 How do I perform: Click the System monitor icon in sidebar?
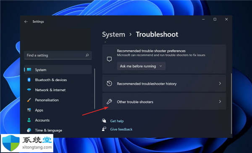29,70
